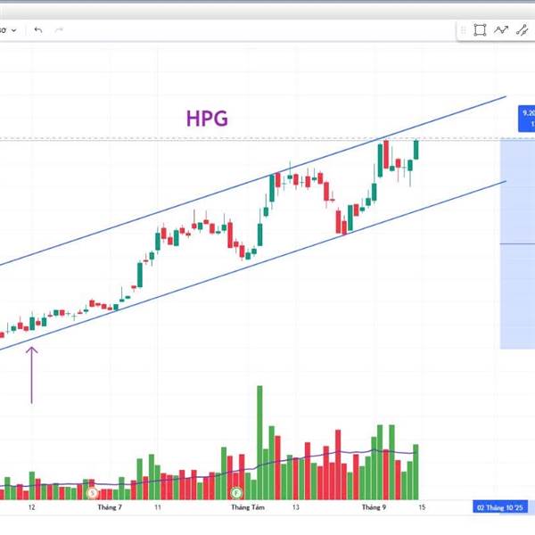Select the zigzag path drawing tool
This screenshot has width=535, height=535.
pyautogui.click(x=501, y=30)
